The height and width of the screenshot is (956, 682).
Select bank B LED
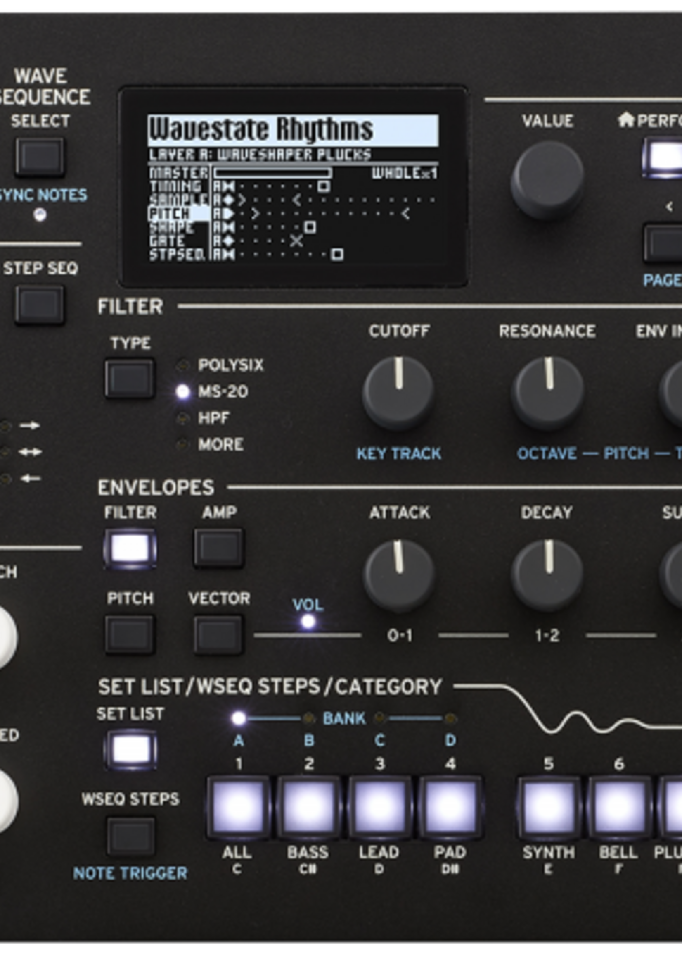click(309, 718)
